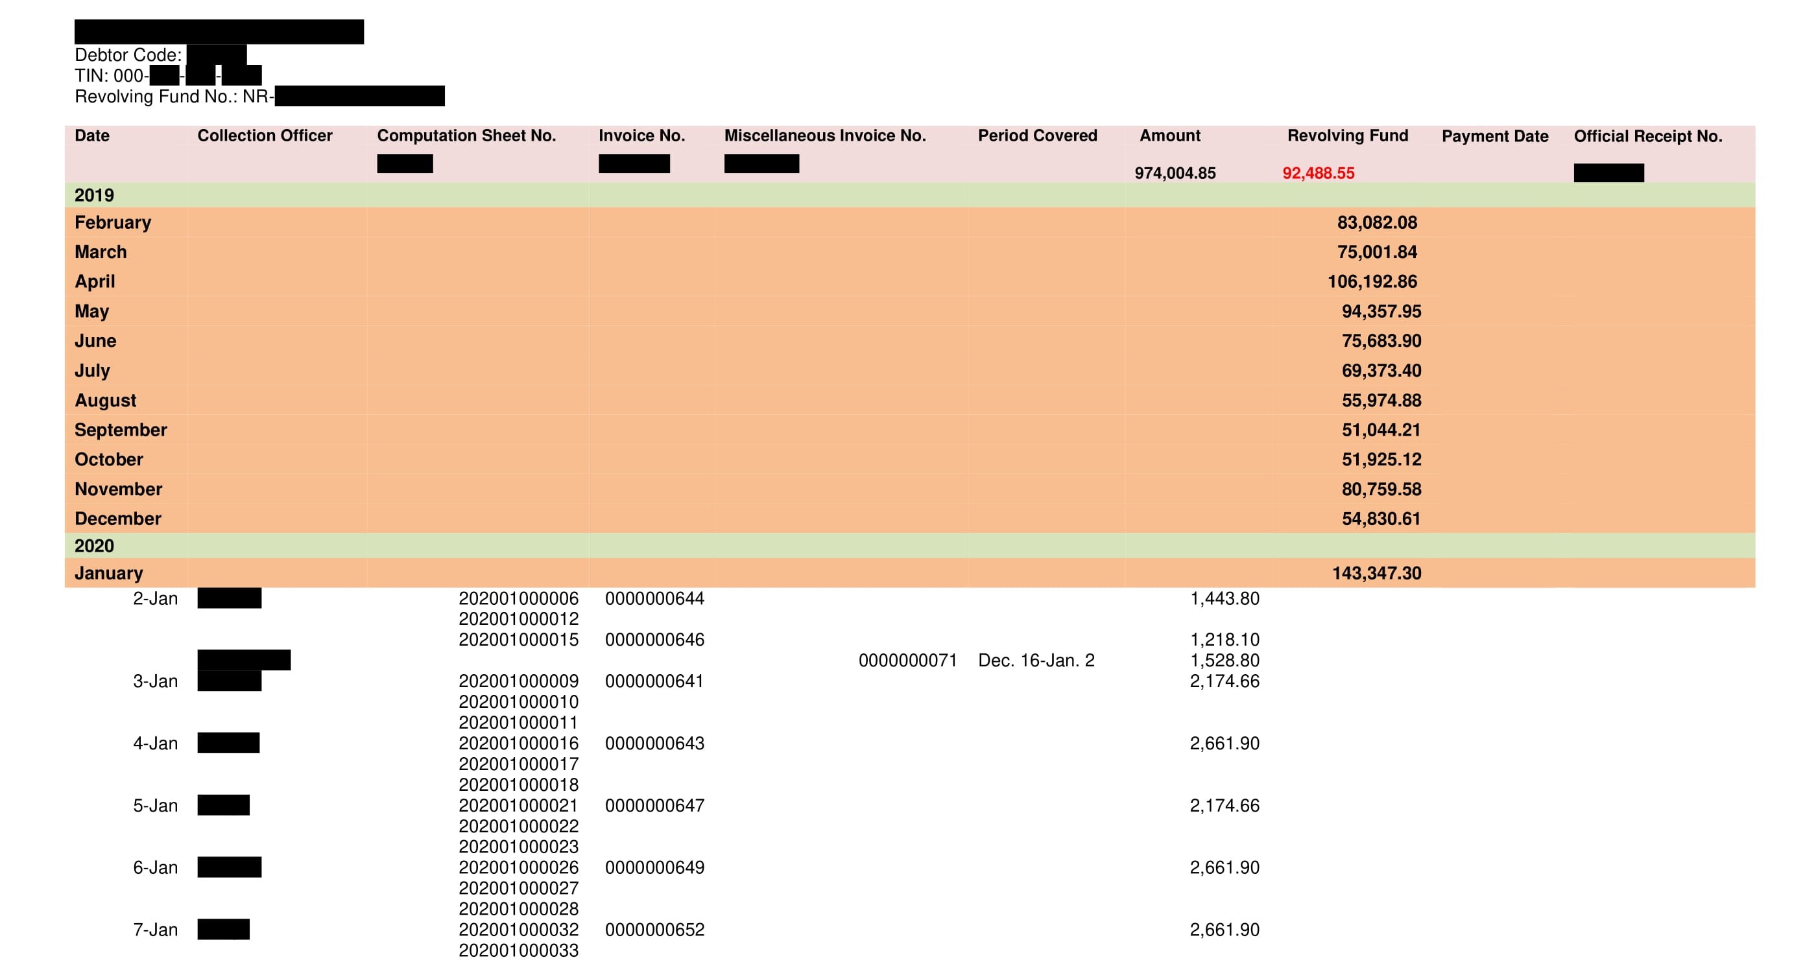Click the January 143,347.30 total
This screenshot has height=973, width=1816.
coord(1376,573)
